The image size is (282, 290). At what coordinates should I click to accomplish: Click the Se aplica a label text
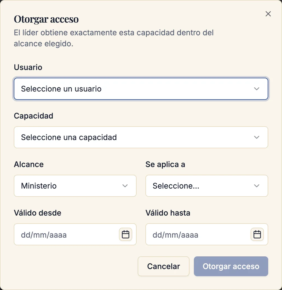[x=166, y=164]
